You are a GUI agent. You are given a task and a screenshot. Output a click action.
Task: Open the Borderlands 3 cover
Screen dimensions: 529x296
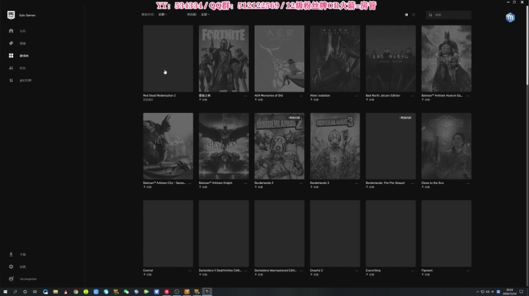335,146
